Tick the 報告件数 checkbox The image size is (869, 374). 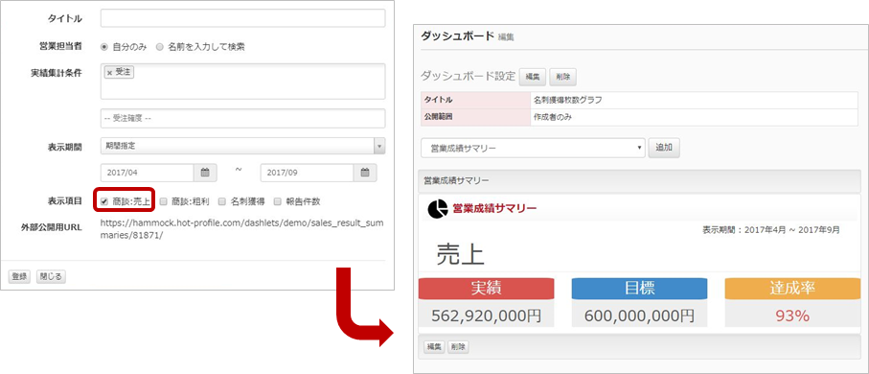pos(277,201)
